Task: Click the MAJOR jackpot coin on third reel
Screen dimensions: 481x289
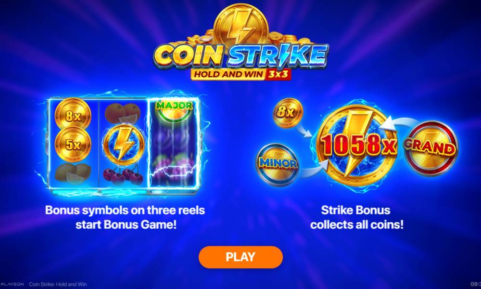Action: 174,110
